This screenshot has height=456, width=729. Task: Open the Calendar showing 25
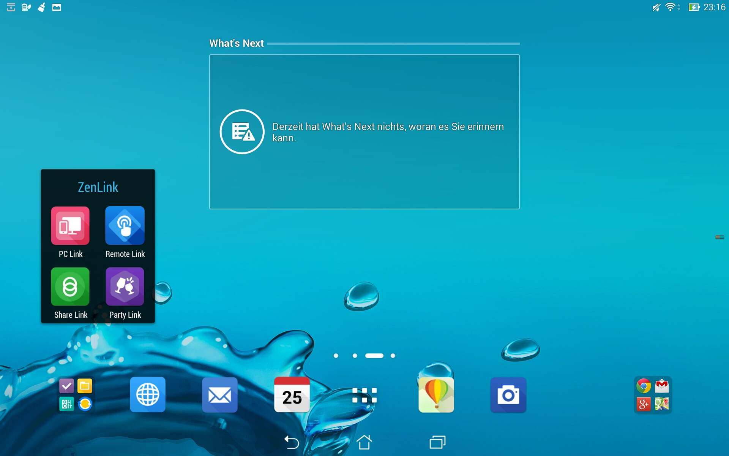tap(292, 395)
